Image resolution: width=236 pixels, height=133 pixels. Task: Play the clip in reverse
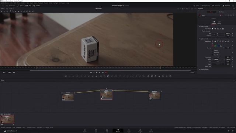click(94, 72)
